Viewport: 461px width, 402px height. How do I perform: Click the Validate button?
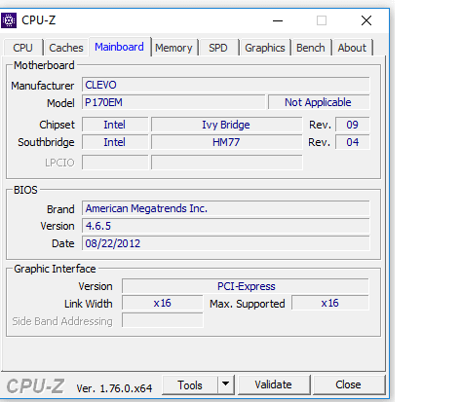[274, 384]
